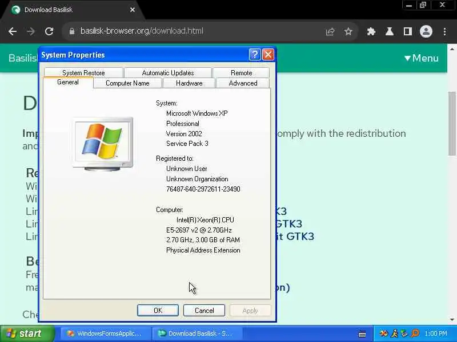The width and height of the screenshot is (457, 342).
Task: Open the extensions puzzle icon
Action: point(371,31)
